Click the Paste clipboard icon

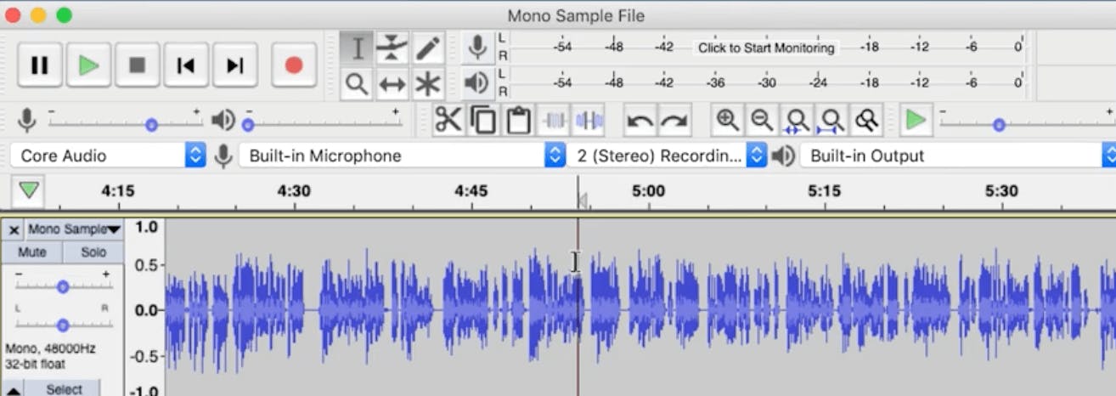click(x=518, y=121)
